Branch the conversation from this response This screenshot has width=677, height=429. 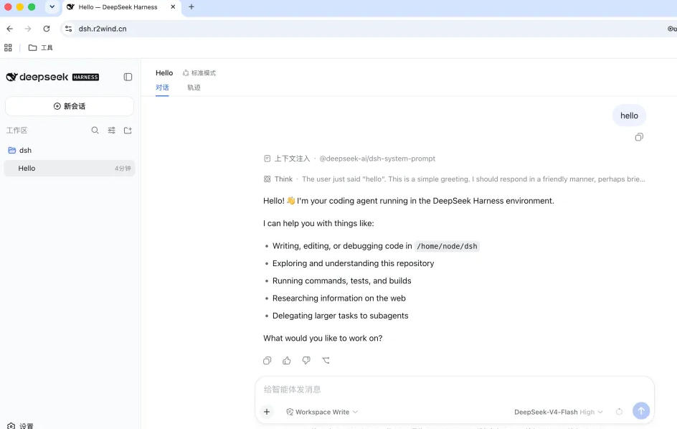(326, 361)
